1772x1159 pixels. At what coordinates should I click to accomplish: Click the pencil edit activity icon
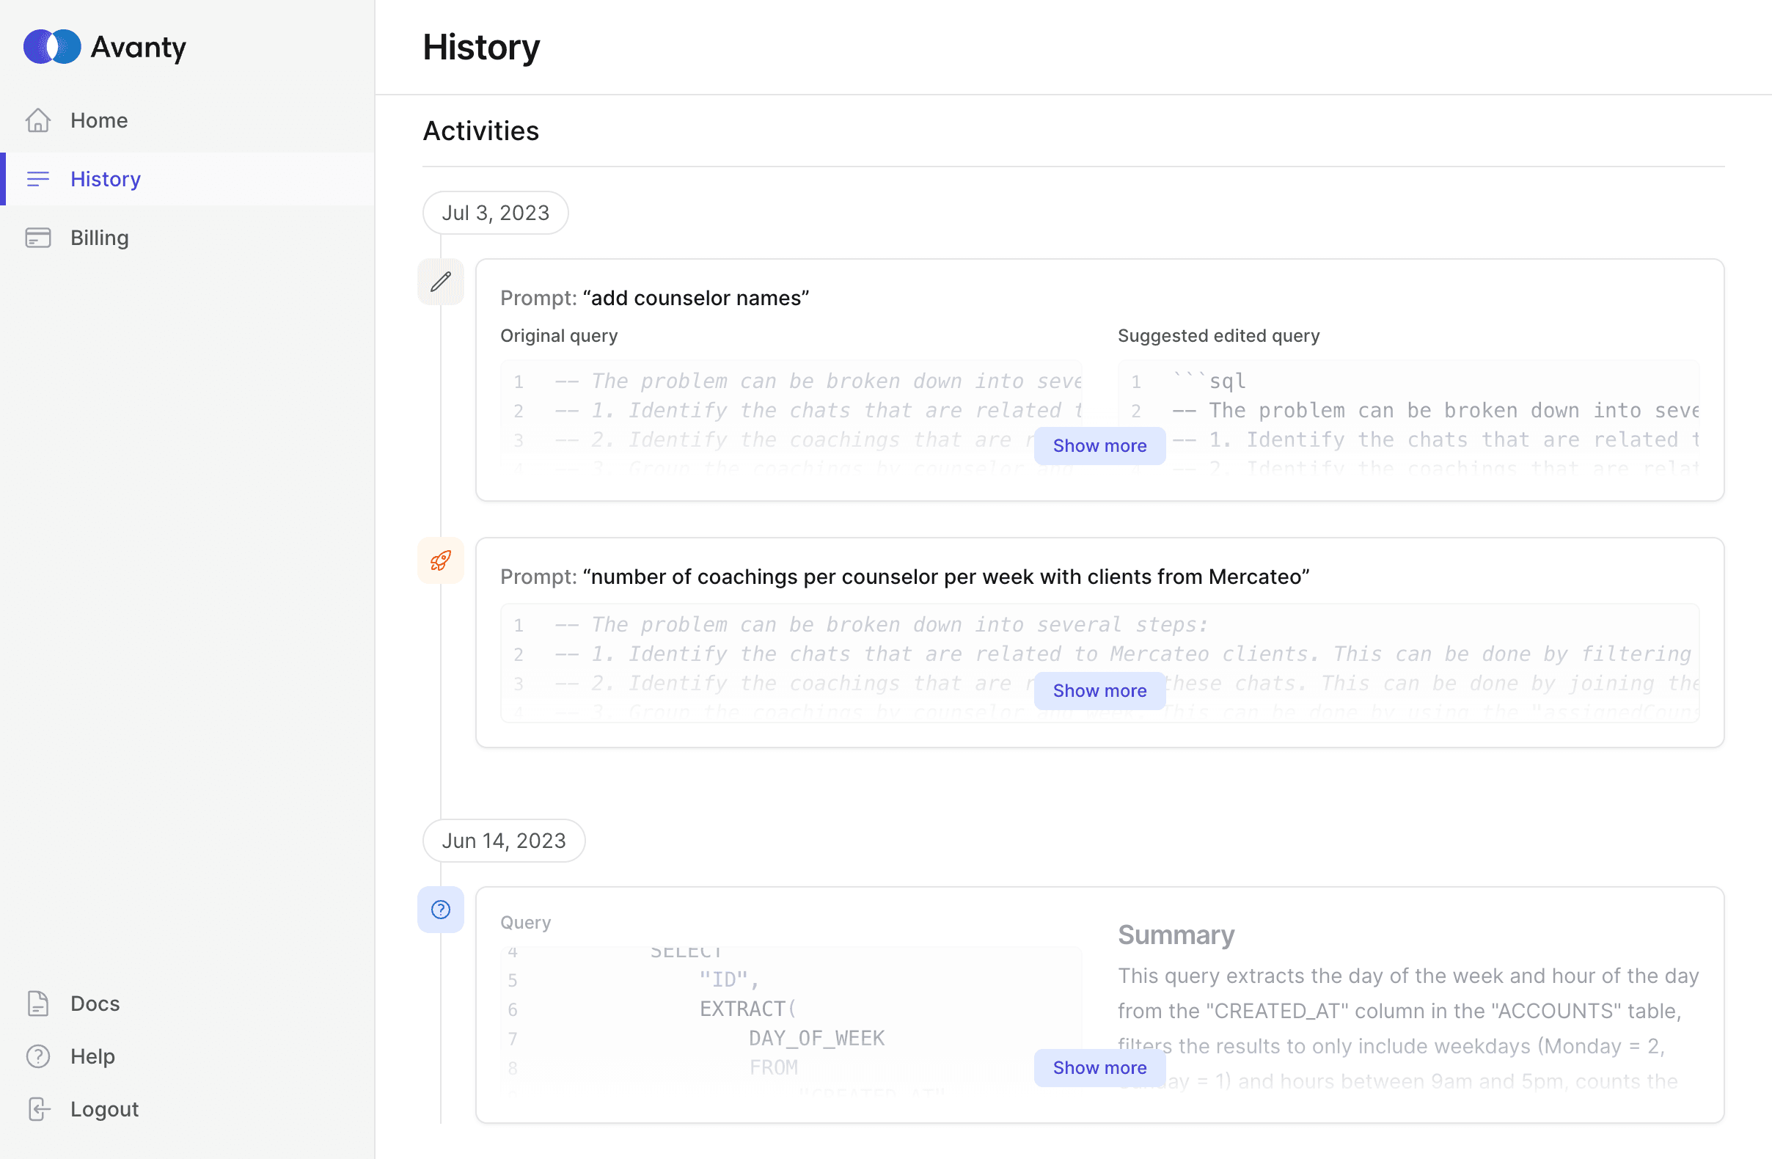click(441, 282)
